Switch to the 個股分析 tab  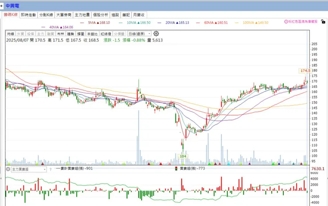click(101, 15)
